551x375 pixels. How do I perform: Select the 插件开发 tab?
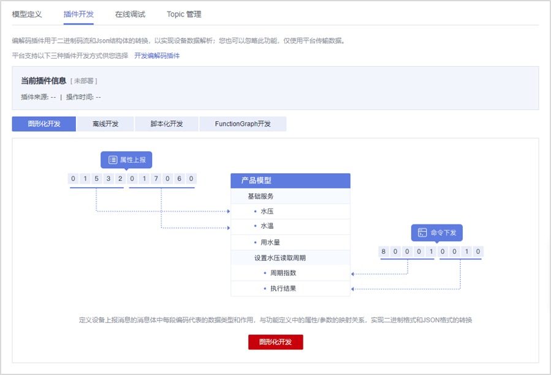coord(78,14)
